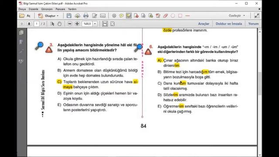Upload the file via the cloud icon
The image size is (279, 157).
pyautogui.click(x=78, y=16)
